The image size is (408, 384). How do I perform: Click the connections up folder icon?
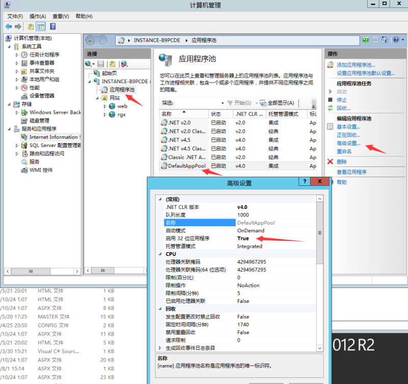click(112, 64)
